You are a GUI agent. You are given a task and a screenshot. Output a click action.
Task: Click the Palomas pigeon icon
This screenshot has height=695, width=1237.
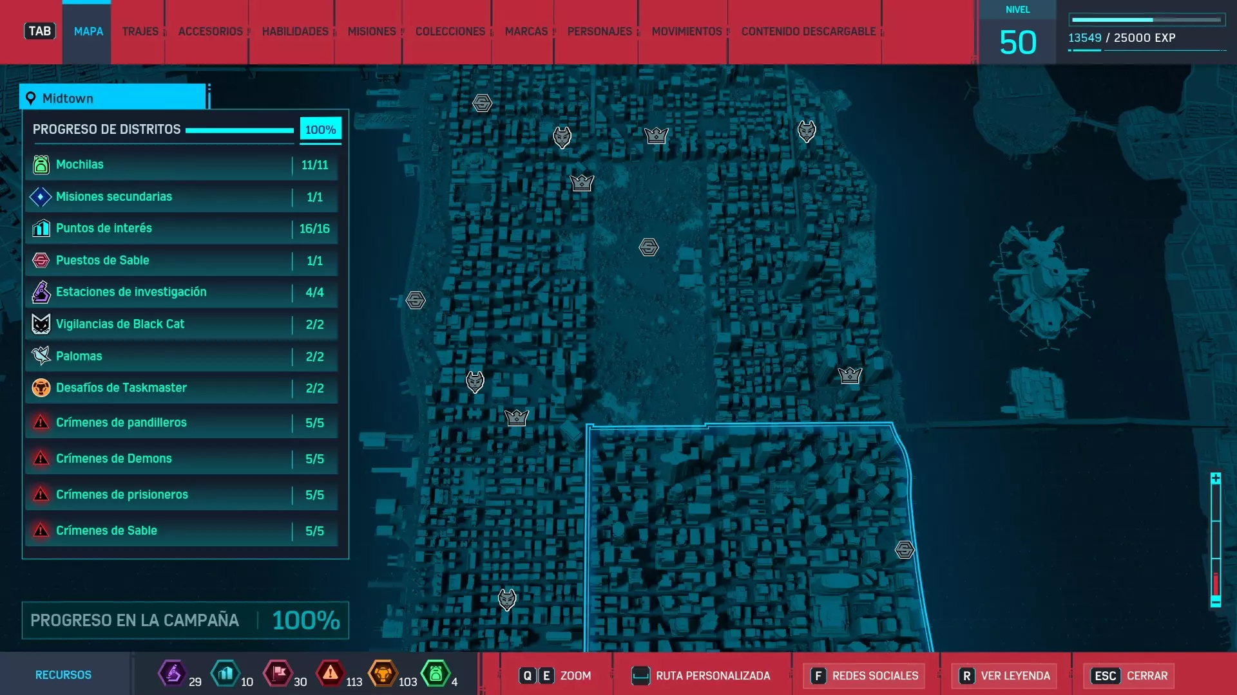click(x=41, y=356)
